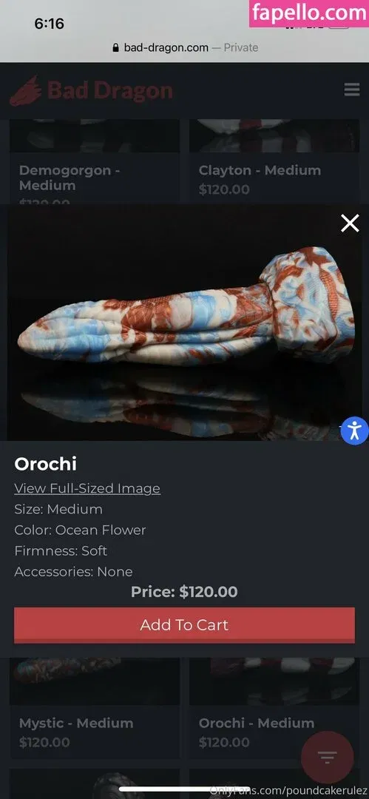Open the blue accessibility options icon

point(355,431)
